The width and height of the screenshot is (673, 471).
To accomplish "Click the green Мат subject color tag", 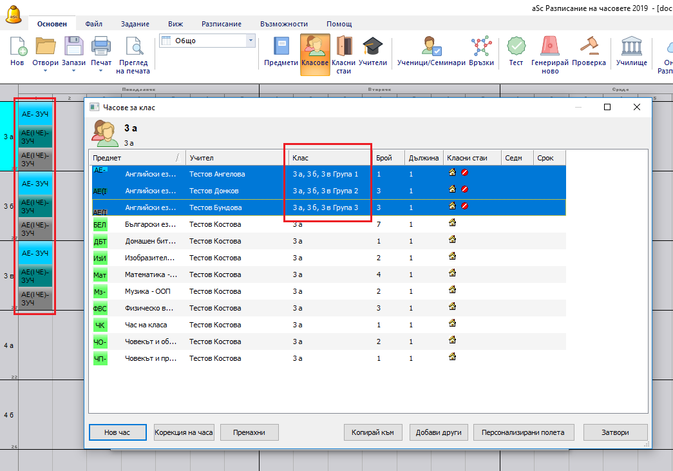I will (x=100, y=274).
